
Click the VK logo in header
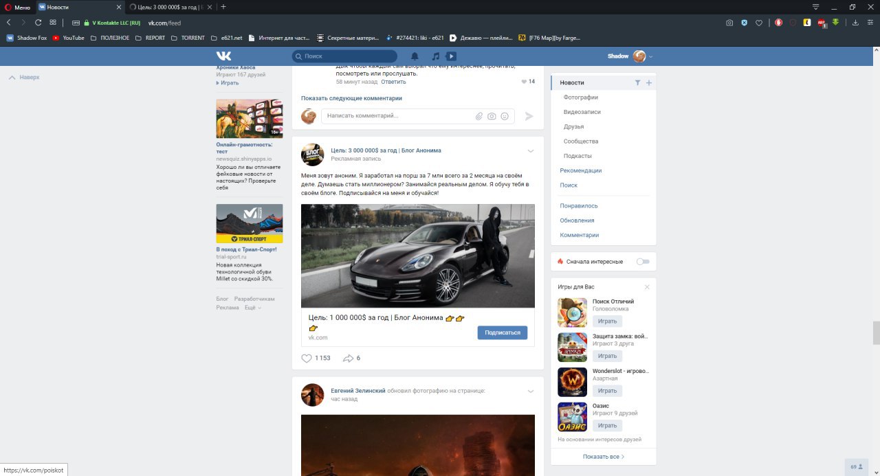click(x=223, y=56)
